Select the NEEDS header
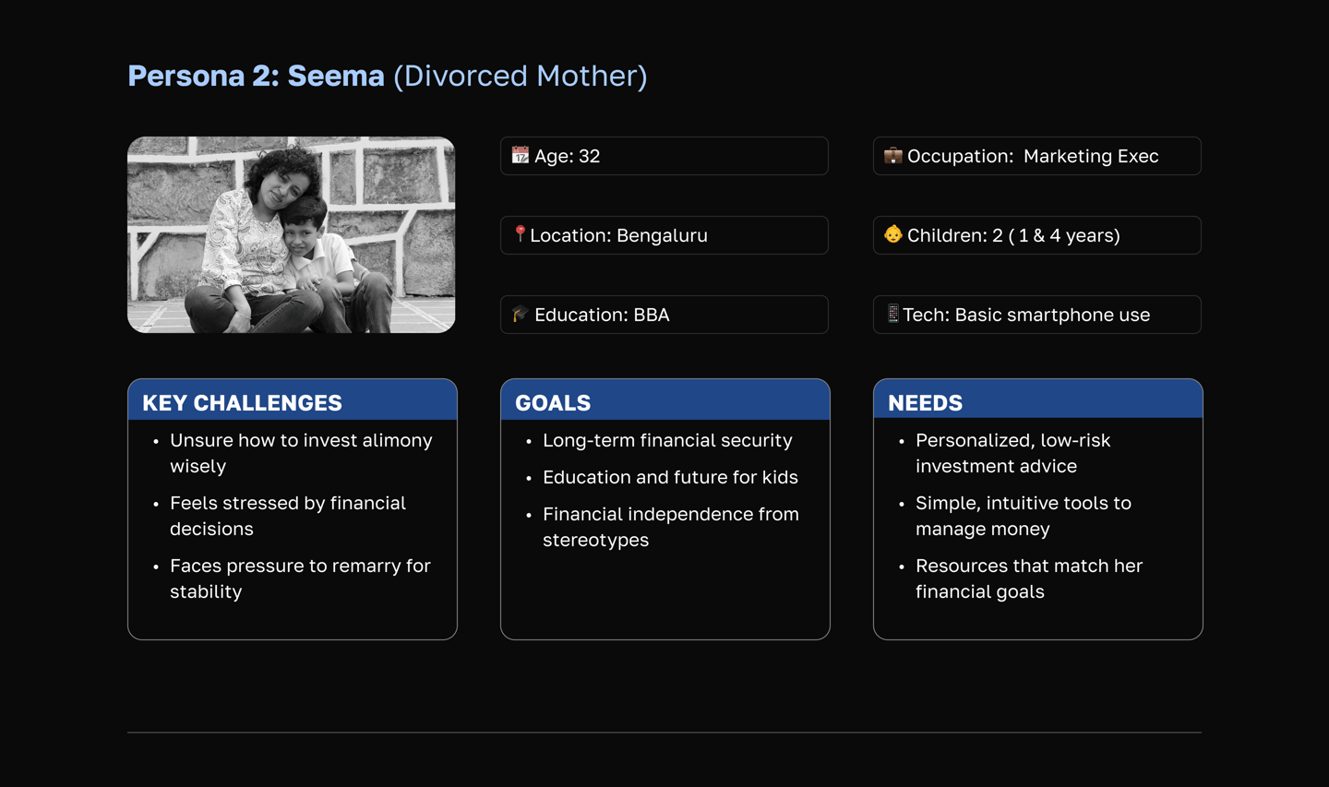Viewport: 1329px width, 787px height. tap(925, 403)
